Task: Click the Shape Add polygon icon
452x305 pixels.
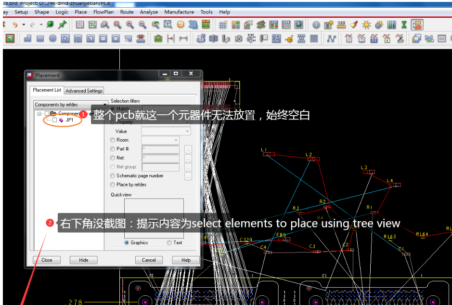Action: click(x=27, y=39)
